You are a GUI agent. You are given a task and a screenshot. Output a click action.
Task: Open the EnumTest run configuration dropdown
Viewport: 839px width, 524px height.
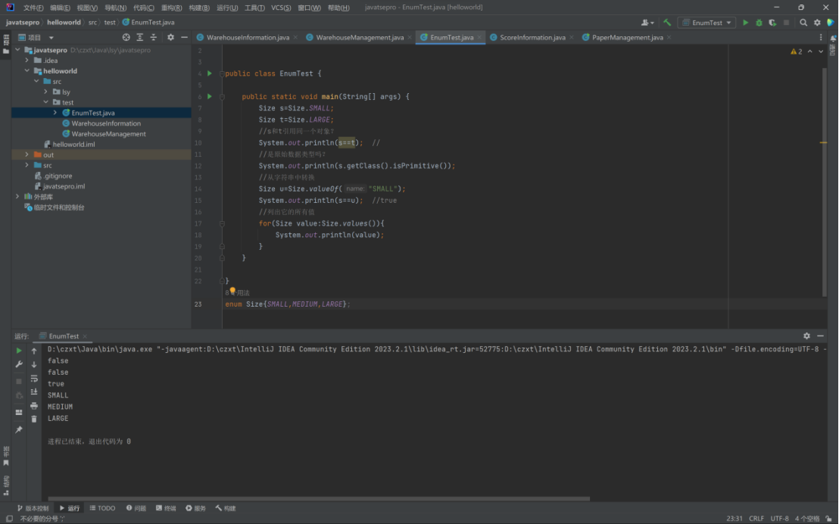[707, 23]
